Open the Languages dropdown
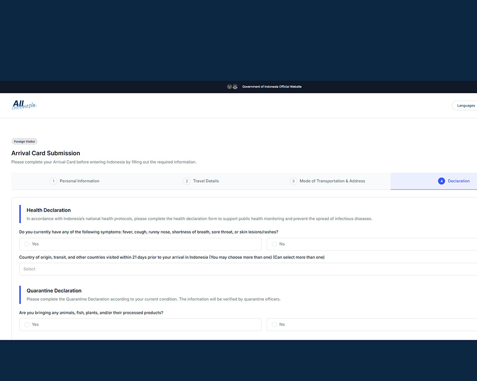The width and height of the screenshot is (477, 381). coord(465,106)
